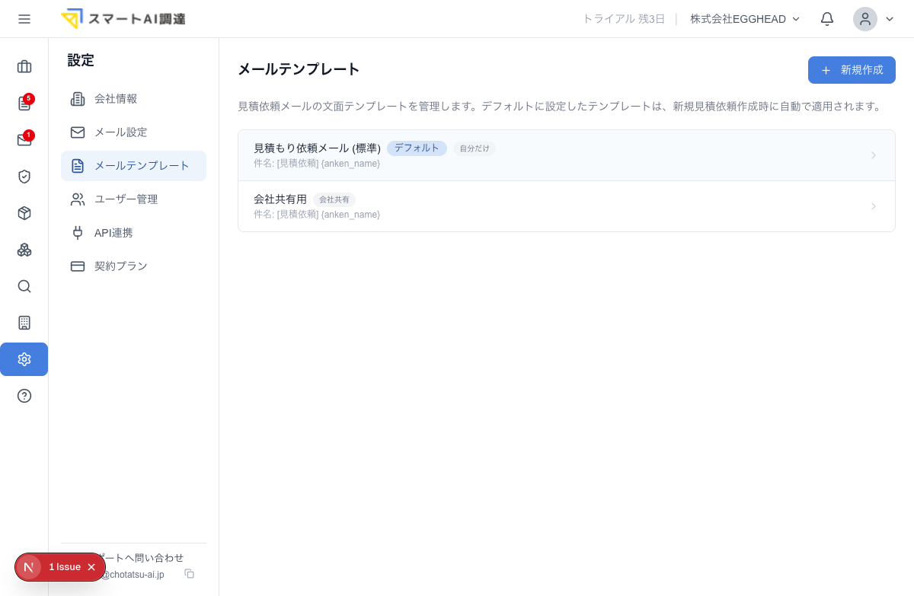This screenshot has height=596, width=914.
Task: Open the hamburger menu
Action: point(24,19)
